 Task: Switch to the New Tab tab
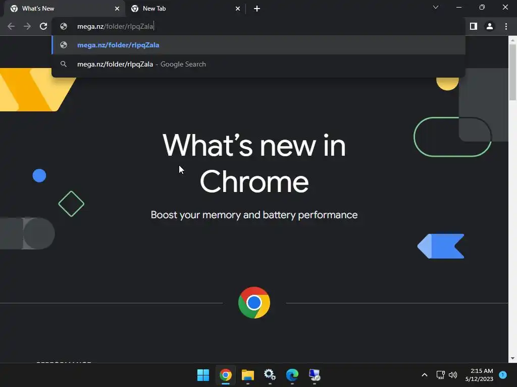(x=185, y=9)
